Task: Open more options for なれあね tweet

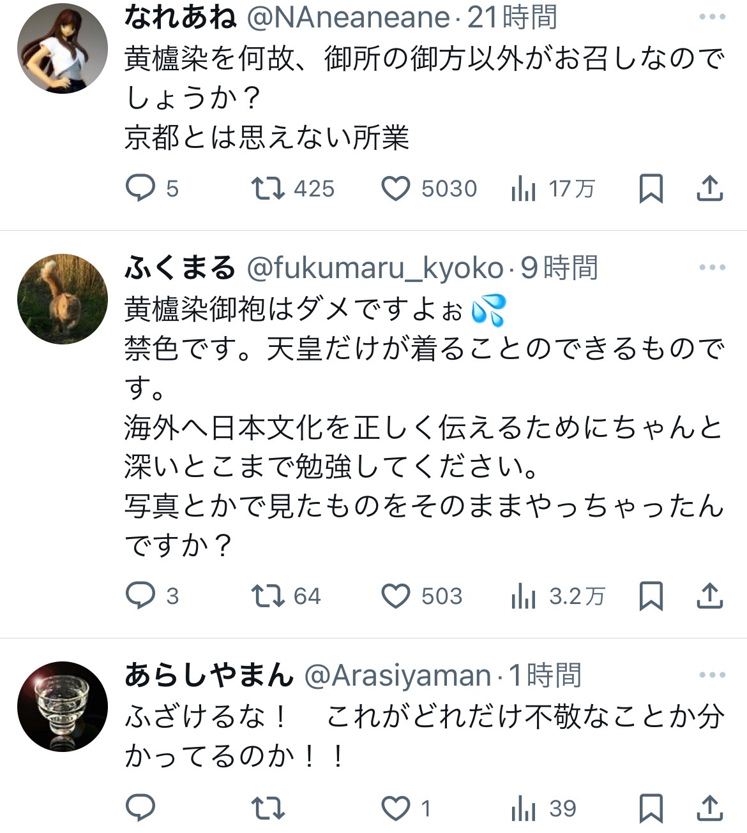Action: [x=713, y=17]
